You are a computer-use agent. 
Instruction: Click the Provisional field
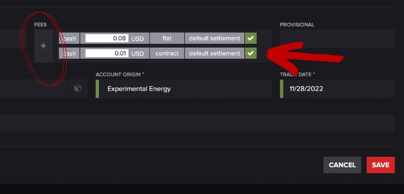point(337,39)
